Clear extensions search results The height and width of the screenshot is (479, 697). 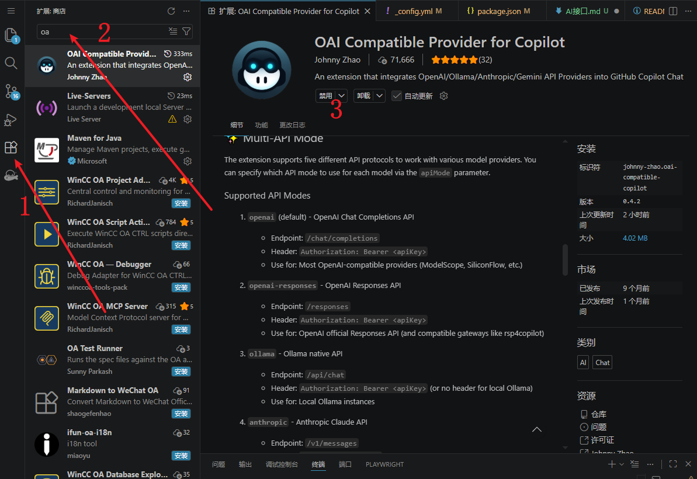pyautogui.click(x=173, y=31)
